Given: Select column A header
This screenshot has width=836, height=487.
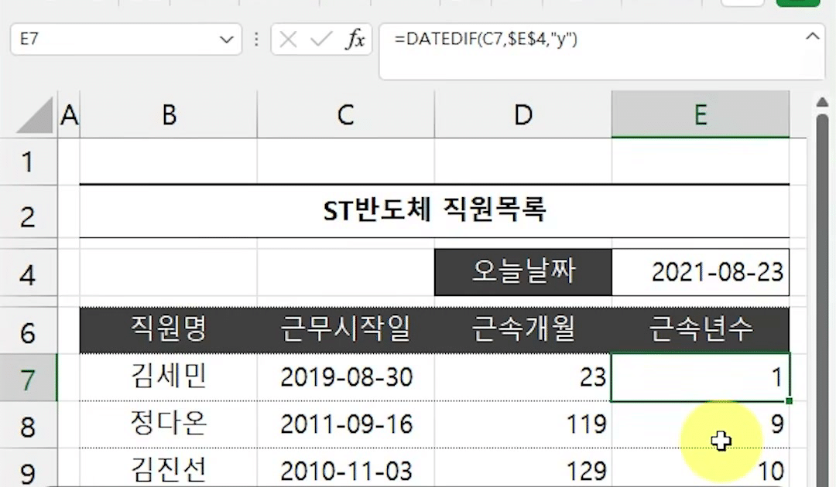Looking at the screenshot, I should click(69, 114).
